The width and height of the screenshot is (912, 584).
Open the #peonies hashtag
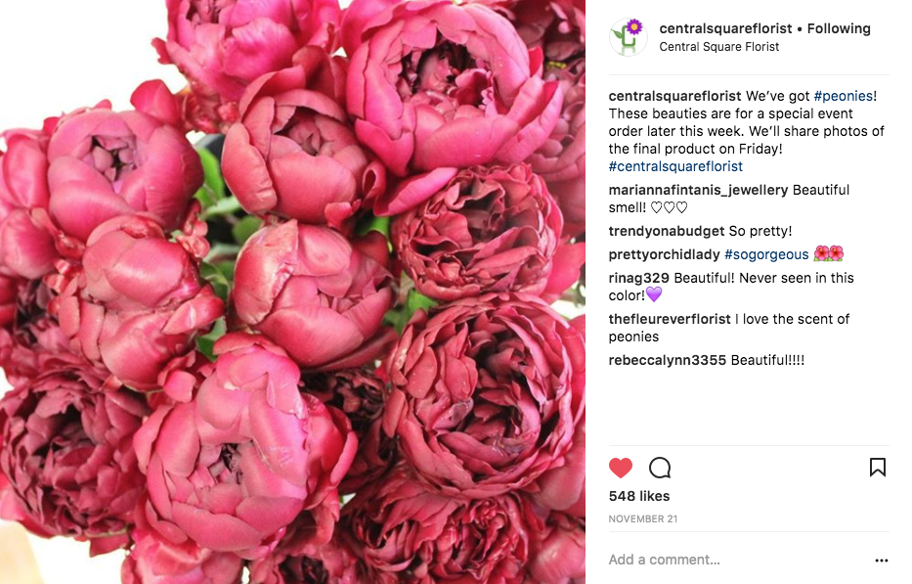(x=844, y=96)
